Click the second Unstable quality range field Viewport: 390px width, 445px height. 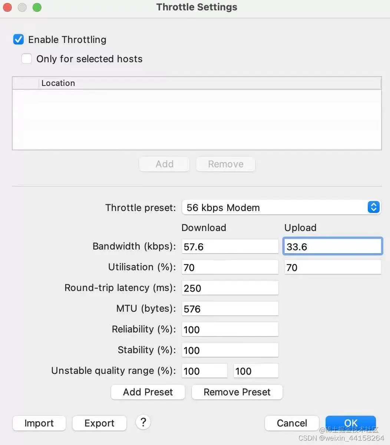(256, 371)
